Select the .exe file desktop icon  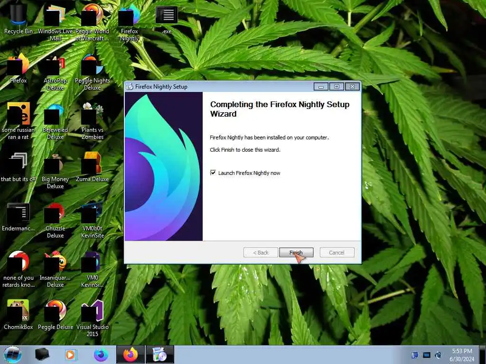(x=167, y=19)
